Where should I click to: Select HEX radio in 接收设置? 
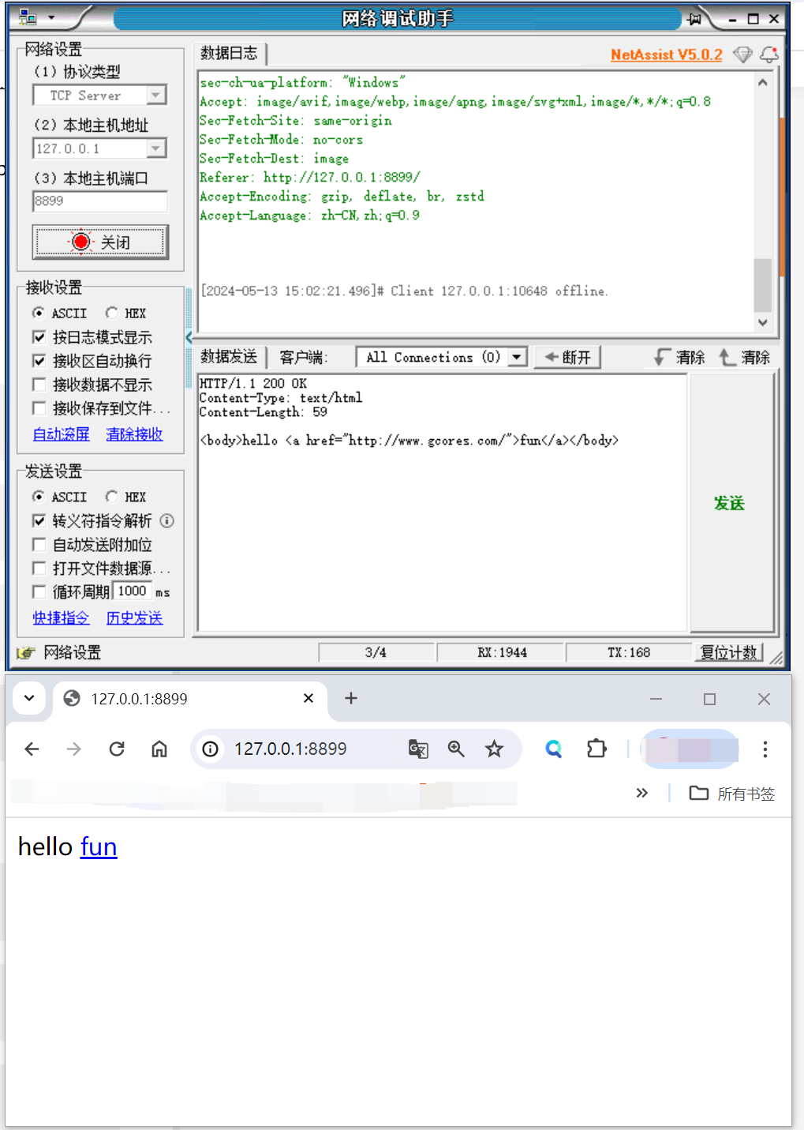tap(112, 313)
